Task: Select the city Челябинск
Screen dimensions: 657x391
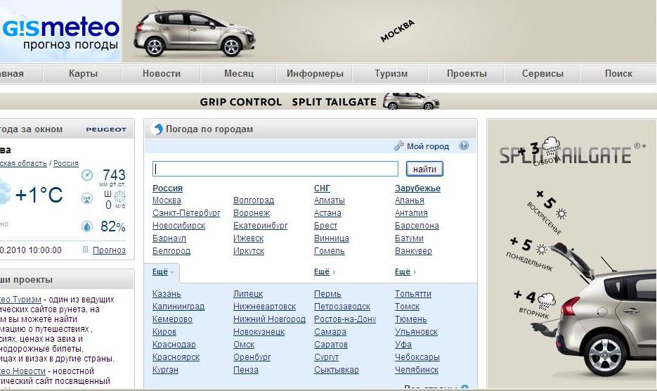Action: (x=417, y=370)
